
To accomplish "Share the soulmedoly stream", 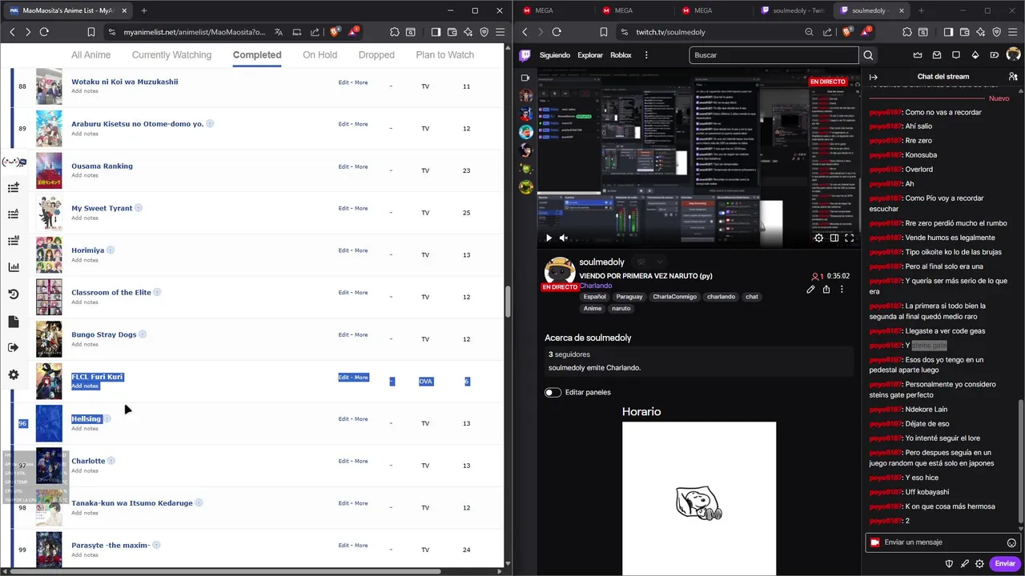I will [x=826, y=290].
